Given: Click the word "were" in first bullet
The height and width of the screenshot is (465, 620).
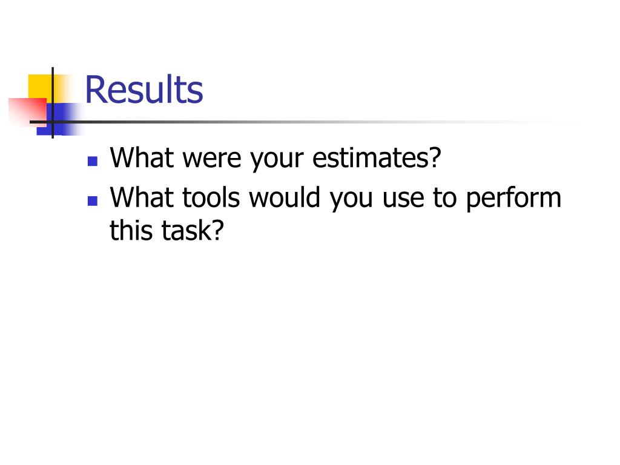Looking at the screenshot, I should coord(211,159).
